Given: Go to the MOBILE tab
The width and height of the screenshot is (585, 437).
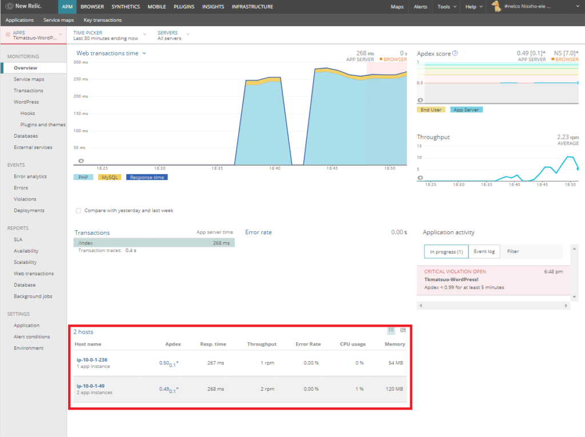Looking at the screenshot, I should pyautogui.click(x=157, y=7).
